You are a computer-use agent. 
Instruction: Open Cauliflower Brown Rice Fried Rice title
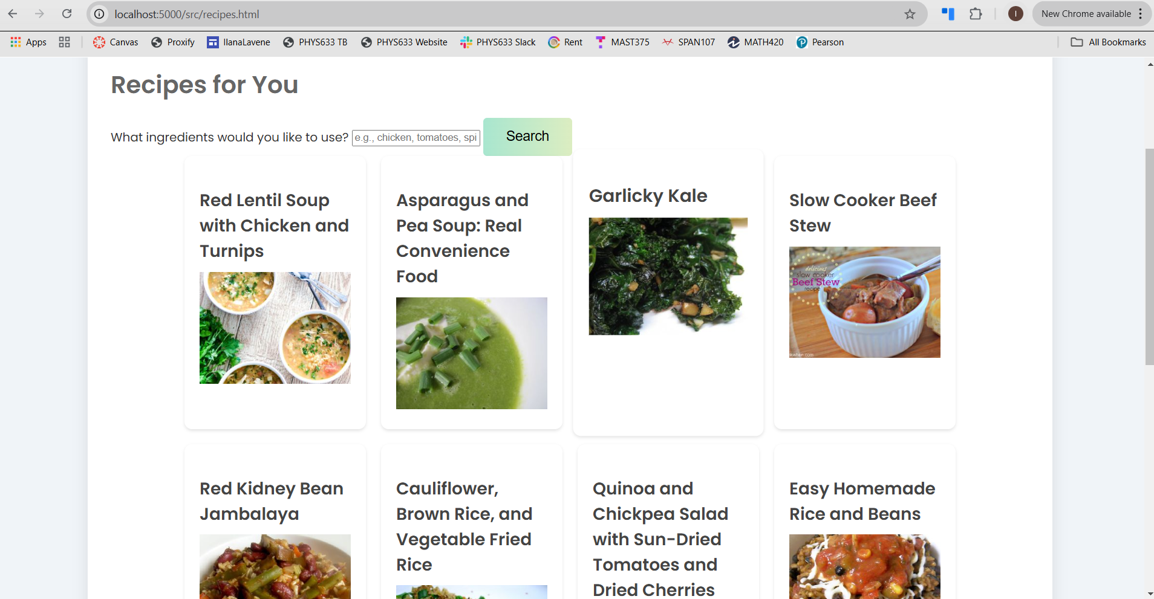[465, 526]
